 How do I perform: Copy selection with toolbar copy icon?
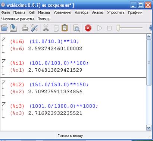tap(56, 28)
